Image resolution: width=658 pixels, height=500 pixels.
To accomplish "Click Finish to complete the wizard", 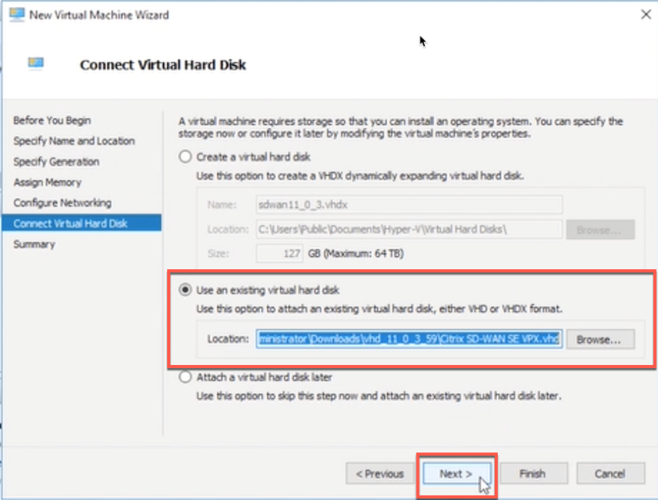I will click(533, 474).
